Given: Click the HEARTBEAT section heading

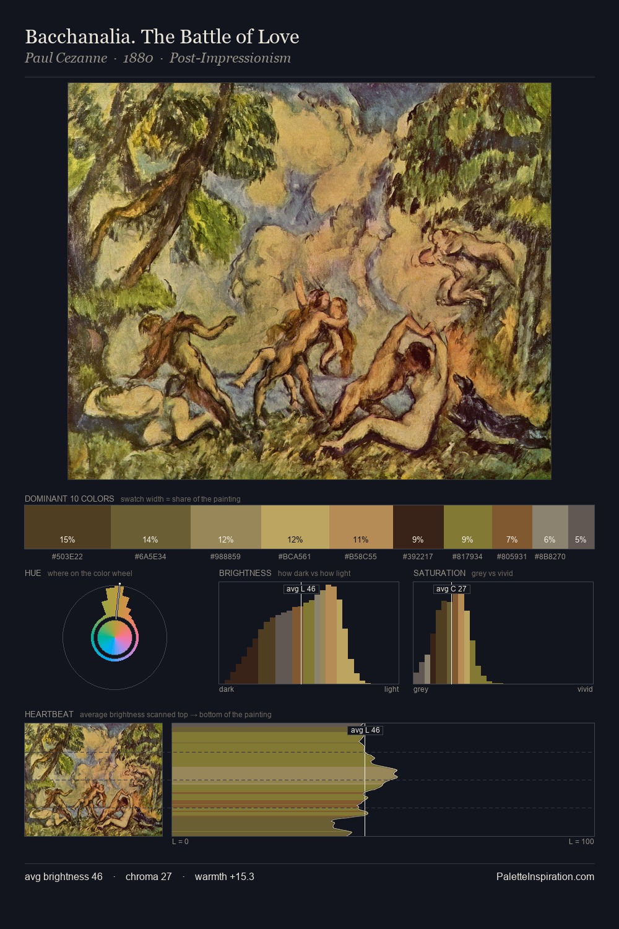Looking at the screenshot, I should click(x=49, y=714).
